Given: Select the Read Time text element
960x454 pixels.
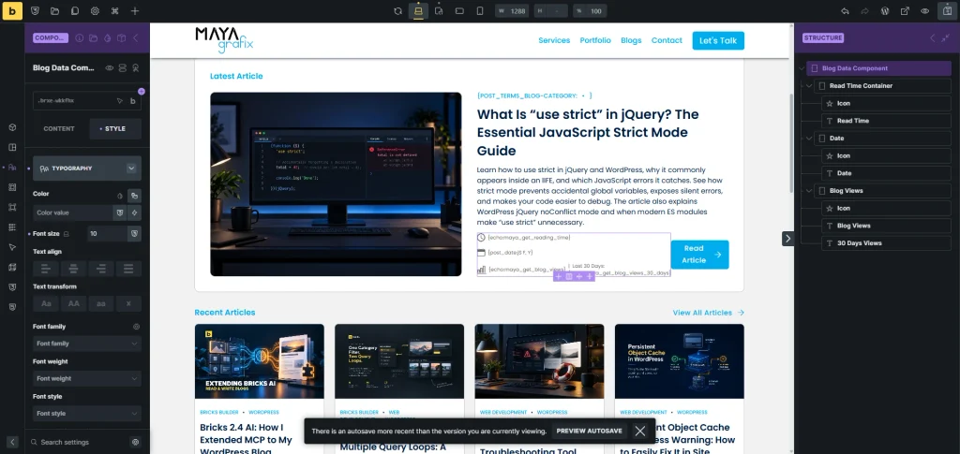Looking at the screenshot, I should point(886,121).
